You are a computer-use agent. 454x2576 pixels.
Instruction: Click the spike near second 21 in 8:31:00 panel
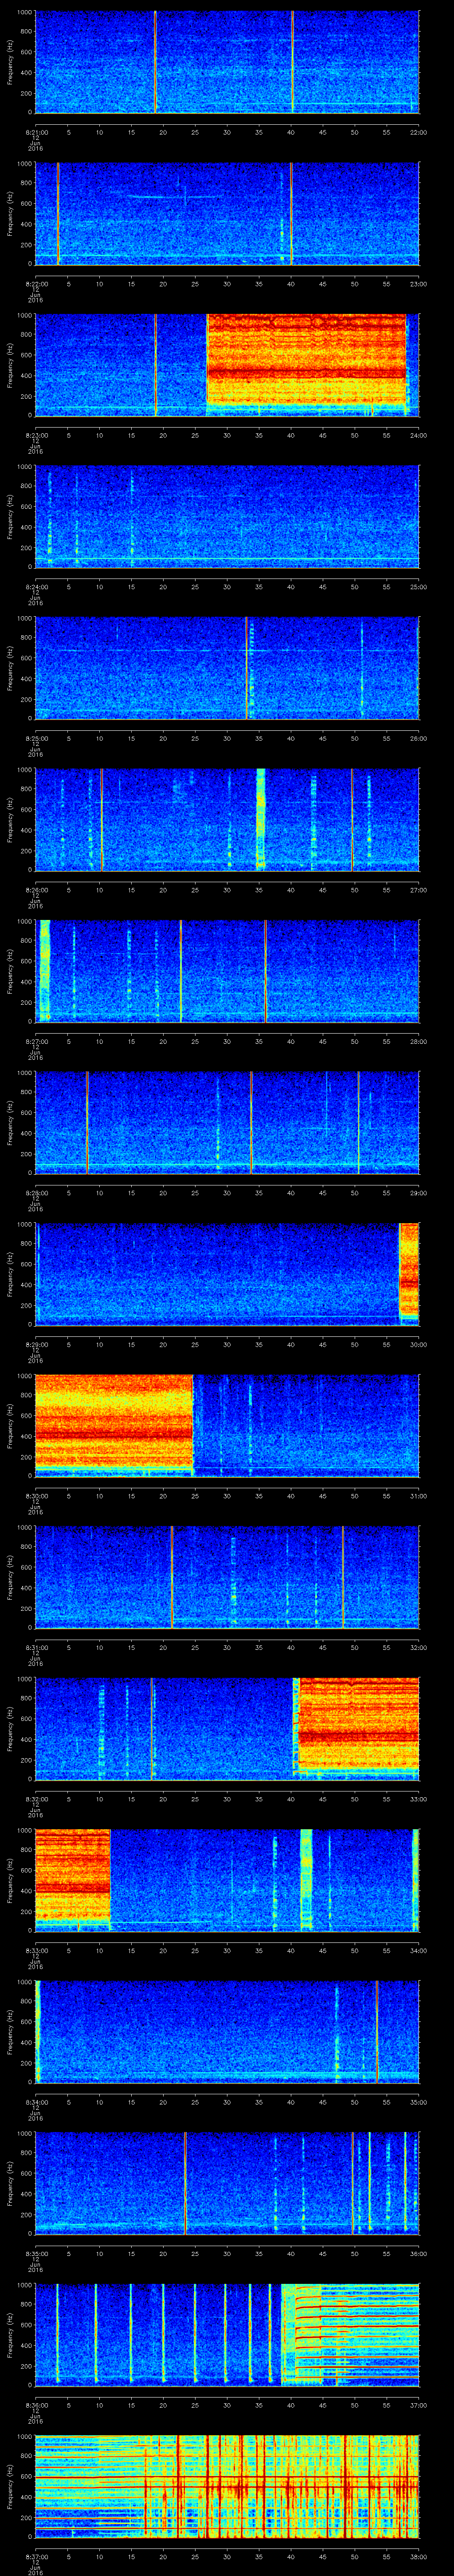point(172,1577)
